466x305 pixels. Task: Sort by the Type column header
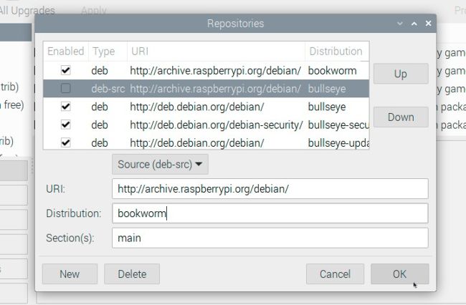pyautogui.click(x=106, y=52)
